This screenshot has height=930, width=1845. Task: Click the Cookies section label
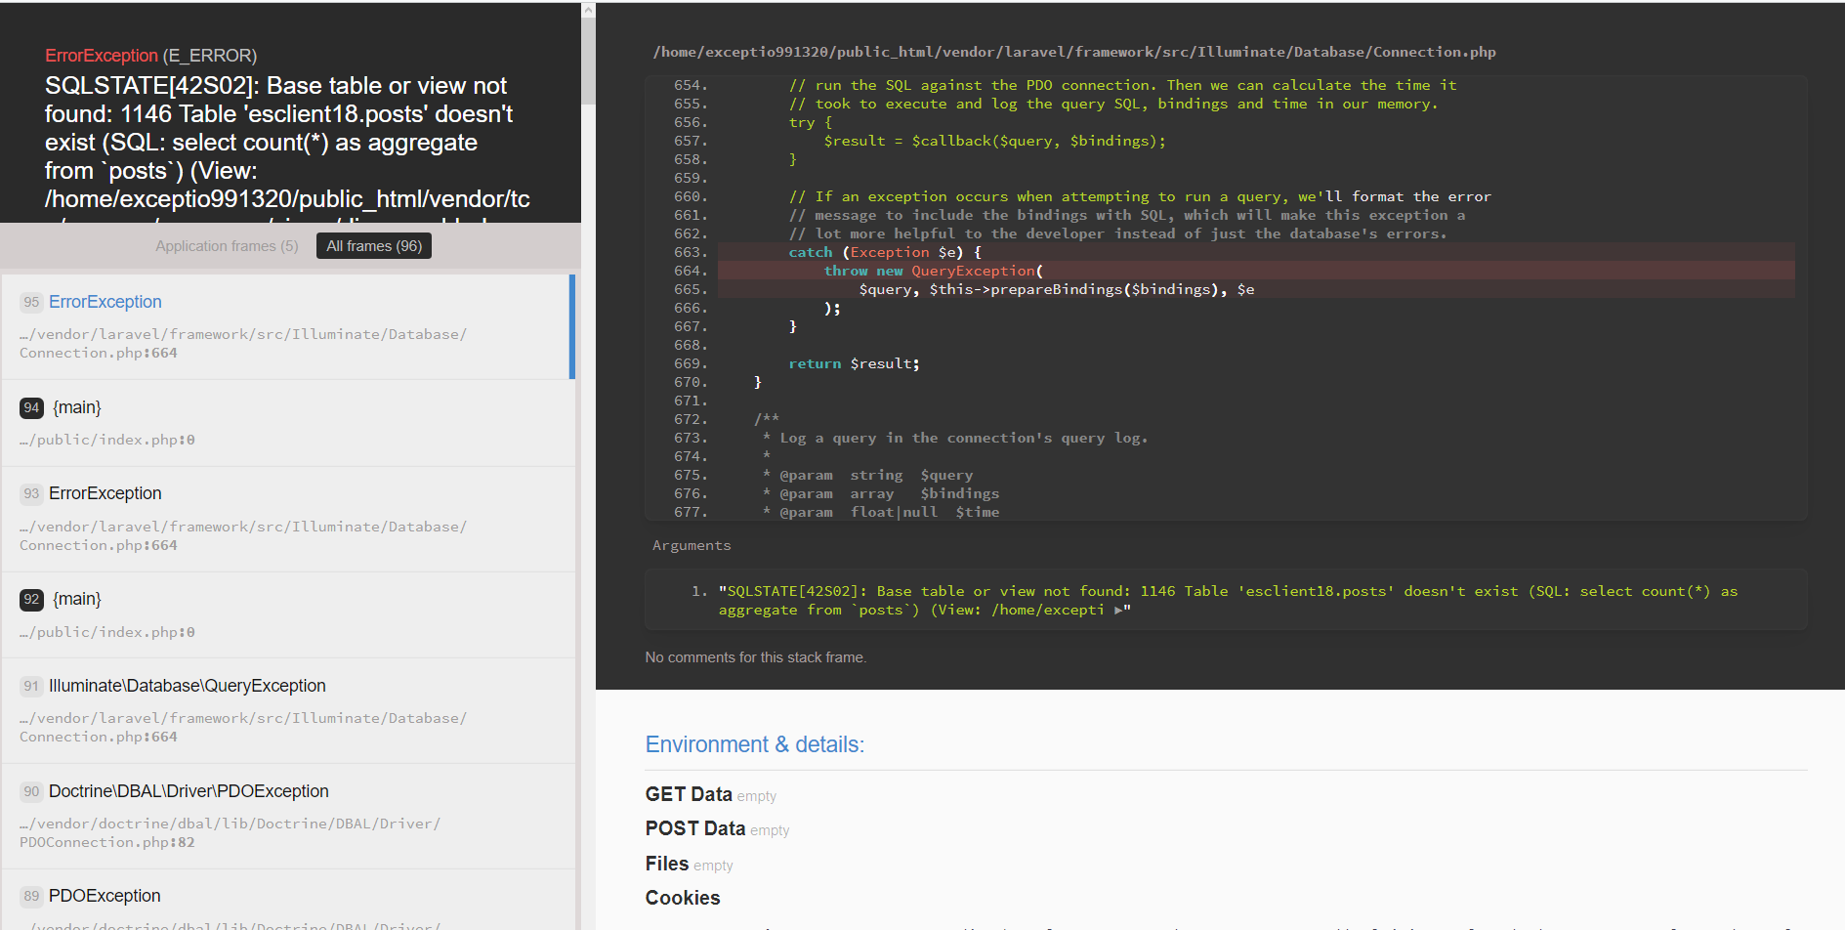(x=682, y=898)
